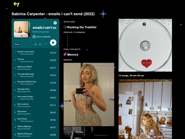Viewport: 185px width, 139px height.
Task: Click the explicit badge under emails i can't send track
Action: [x=18, y=54]
